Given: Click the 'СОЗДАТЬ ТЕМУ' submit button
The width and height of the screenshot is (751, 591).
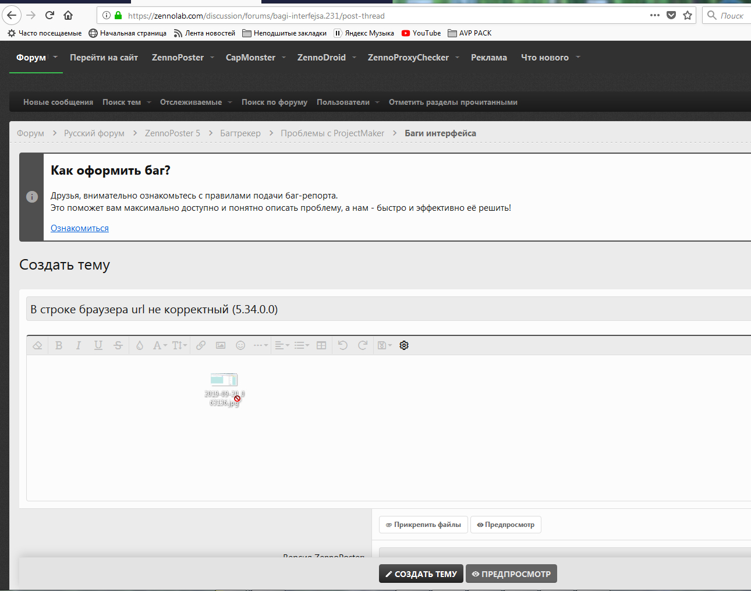Looking at the screenshot, I should click(x=421, y=574).
